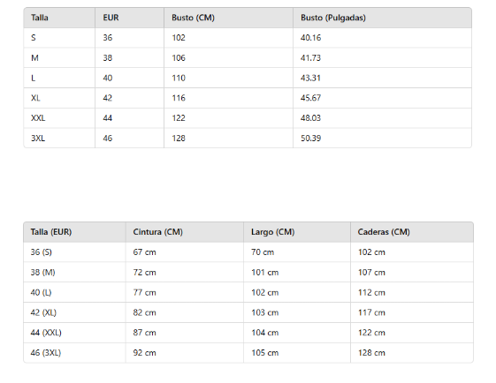Click the 46 (3XL) row label
The image size is (496, 383).
click(46, 353)
